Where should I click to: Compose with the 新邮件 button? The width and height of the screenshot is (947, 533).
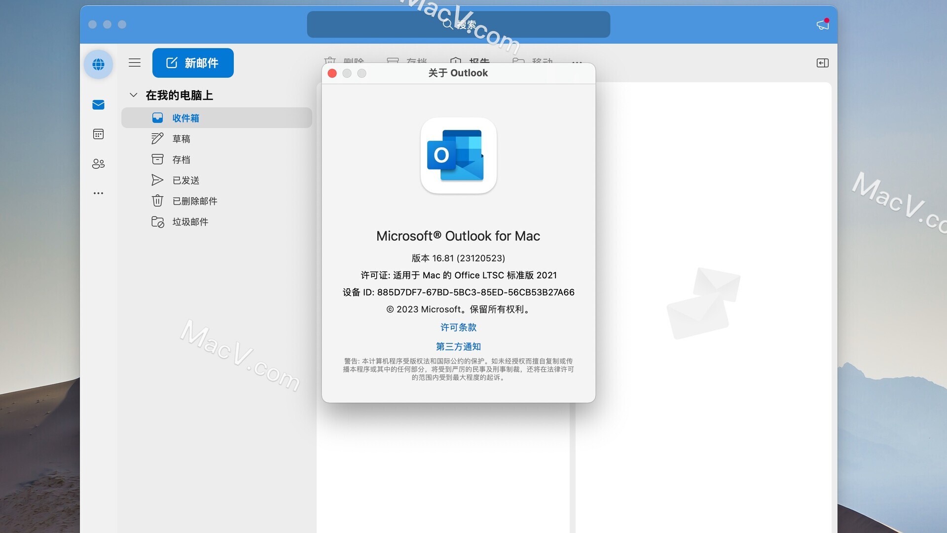tap(193, 63)
